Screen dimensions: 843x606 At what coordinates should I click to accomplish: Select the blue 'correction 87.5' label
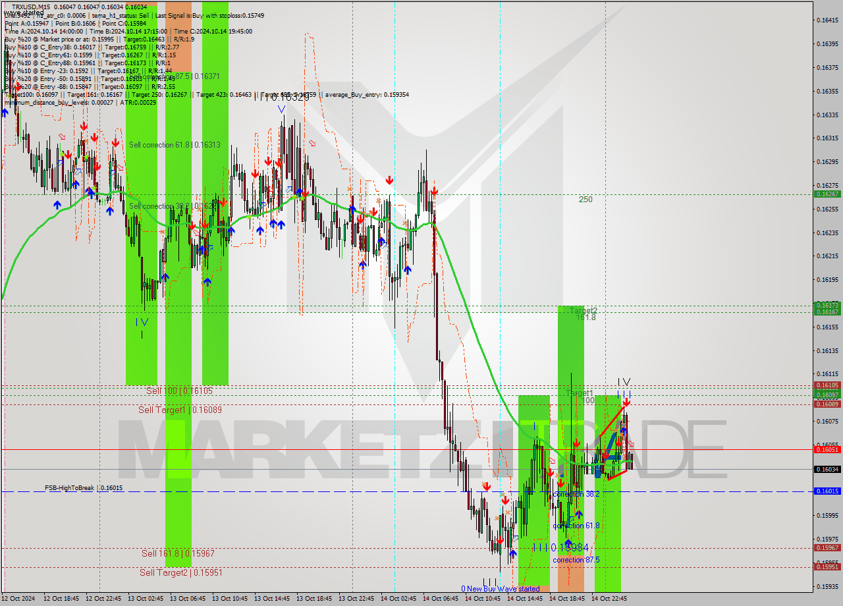pyautogui.click(x=576, y=560)
